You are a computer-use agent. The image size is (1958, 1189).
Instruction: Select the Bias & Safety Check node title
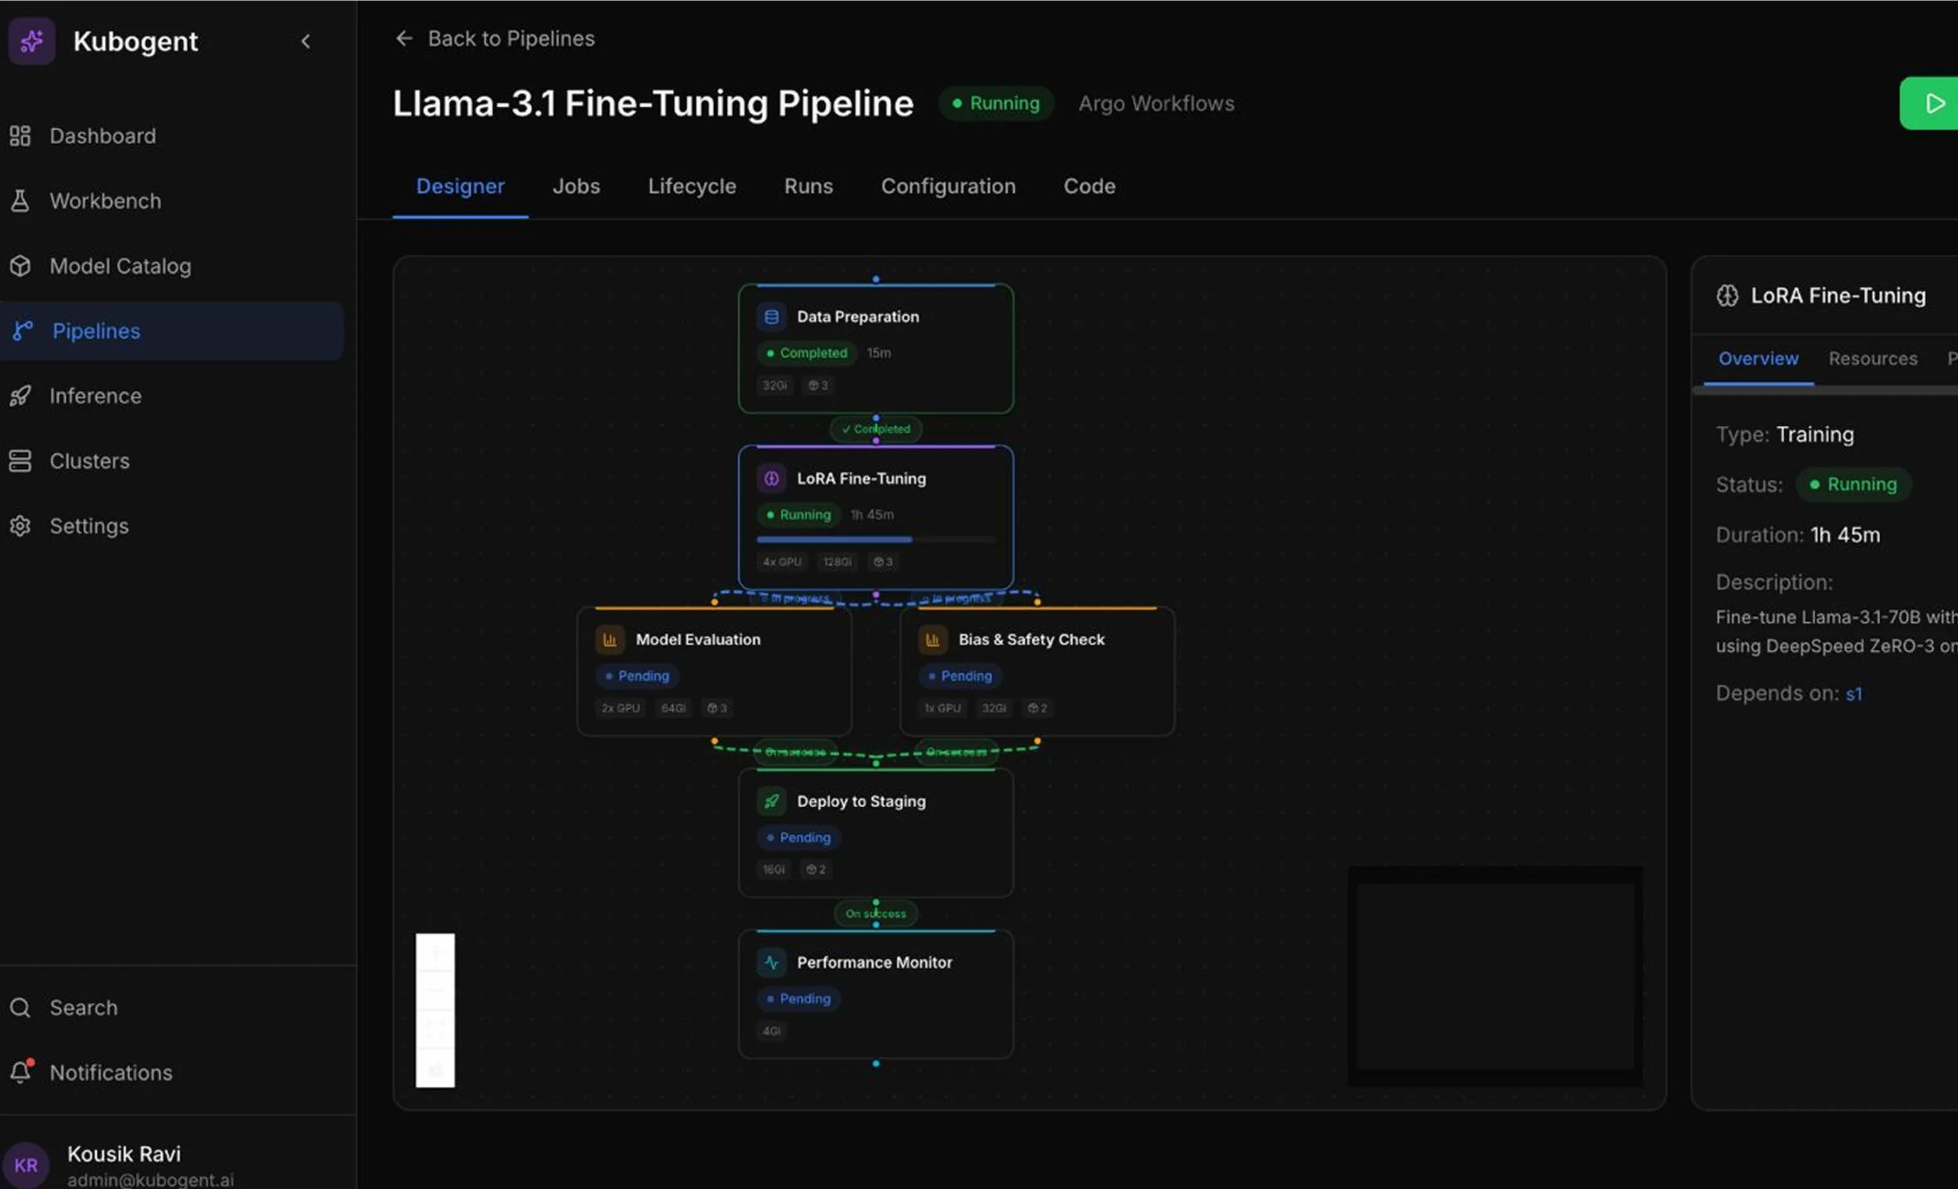click(x=1032, y=640)
